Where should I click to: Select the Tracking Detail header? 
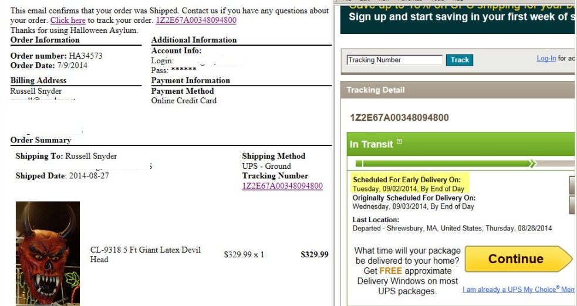[376, 90]
